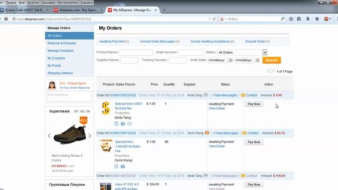Show previous Superdeals item arrow
The image size is (338, 190).
49,136
